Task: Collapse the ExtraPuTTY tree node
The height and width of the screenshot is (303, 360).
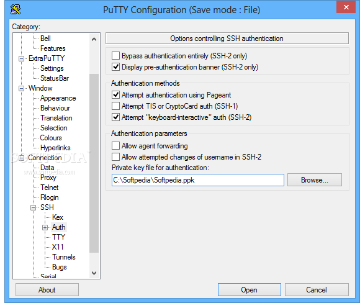Action: click(x=21, y=59)
